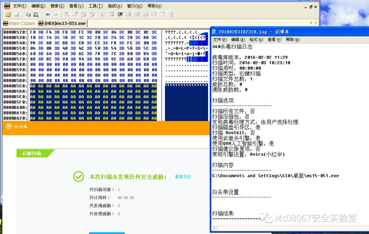Navigate back with the blue back arrow icon

[x=48, y=14]
